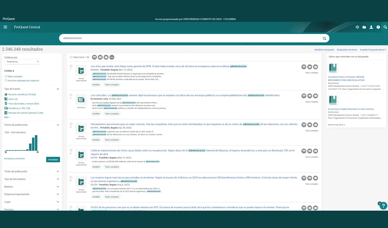Viewport: 388px width, 228px height.
Task: Open the Ordenar por Relevancia dropdown
Action: coord(22,62)
